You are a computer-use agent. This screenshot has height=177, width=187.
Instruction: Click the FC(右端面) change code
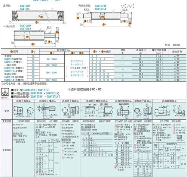pos(24,121)
